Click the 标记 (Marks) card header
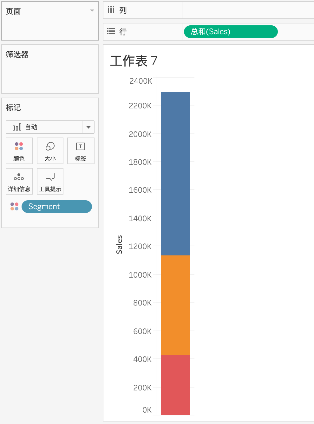Viewport: 314px width, 424px height. point(13,108)
